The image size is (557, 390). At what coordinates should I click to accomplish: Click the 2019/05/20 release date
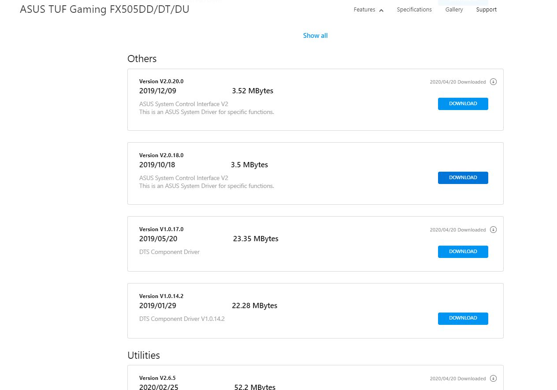(158, 239)
